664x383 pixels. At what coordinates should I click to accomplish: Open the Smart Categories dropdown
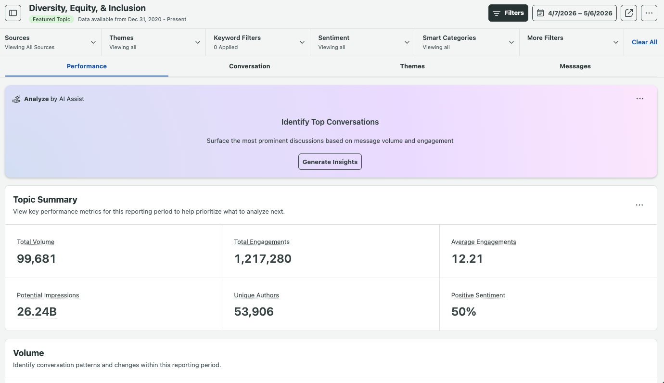coord(467,42)
